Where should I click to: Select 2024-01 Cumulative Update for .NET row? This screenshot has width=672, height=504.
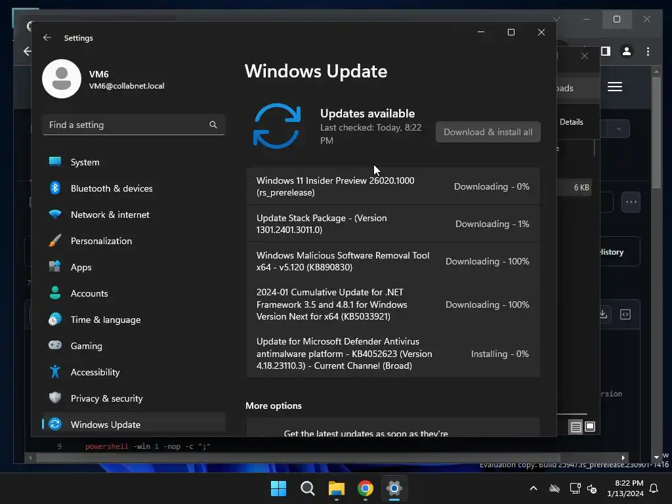[393, 304]
